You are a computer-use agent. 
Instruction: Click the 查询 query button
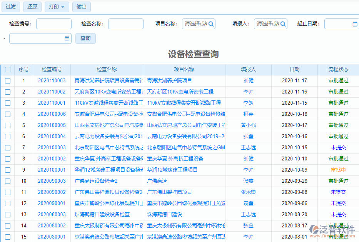tap(85, 38)
